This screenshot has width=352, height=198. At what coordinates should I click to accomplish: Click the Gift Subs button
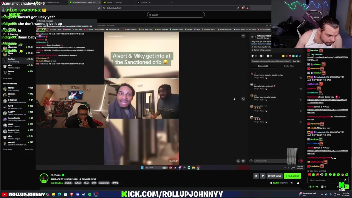tap(274, 176)
